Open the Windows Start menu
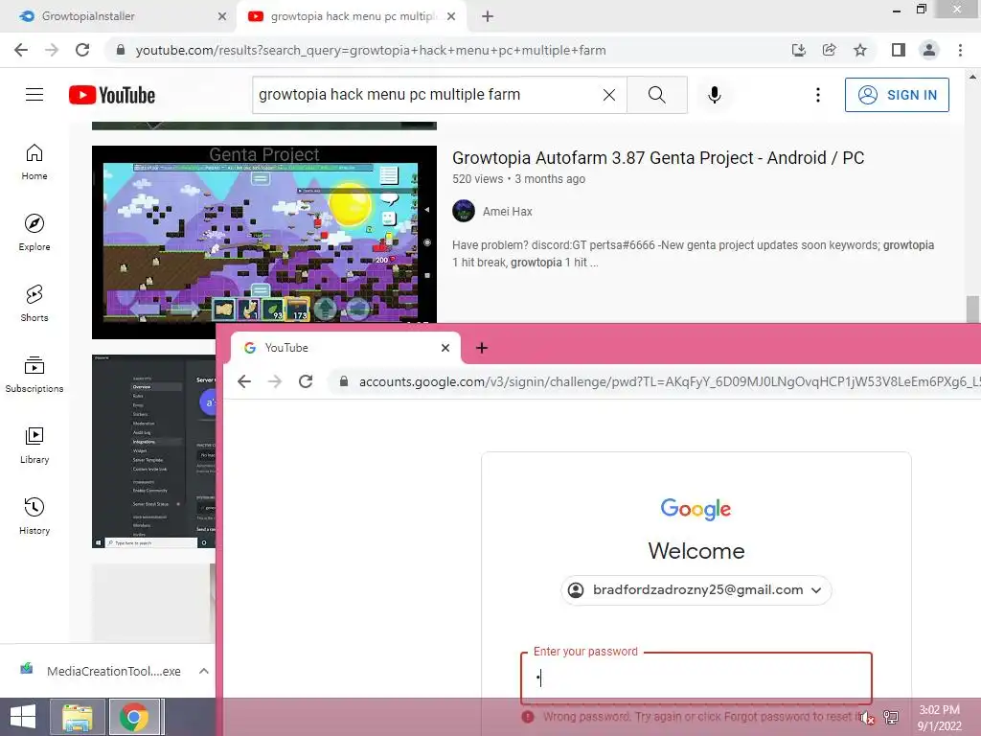The height and width of the screenshot is (736, 981). 23,717
